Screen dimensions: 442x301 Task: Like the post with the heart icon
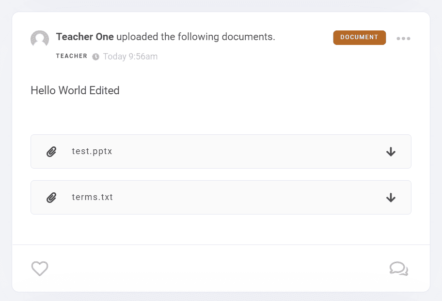(x=40, y=268)
